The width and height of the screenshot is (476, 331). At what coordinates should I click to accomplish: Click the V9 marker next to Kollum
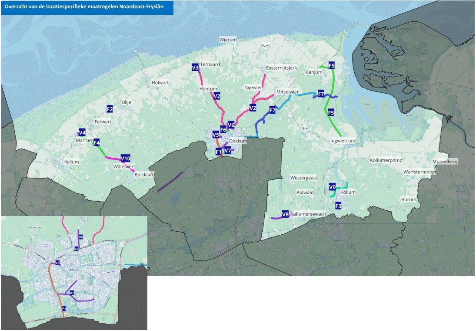tap(332, 187)
